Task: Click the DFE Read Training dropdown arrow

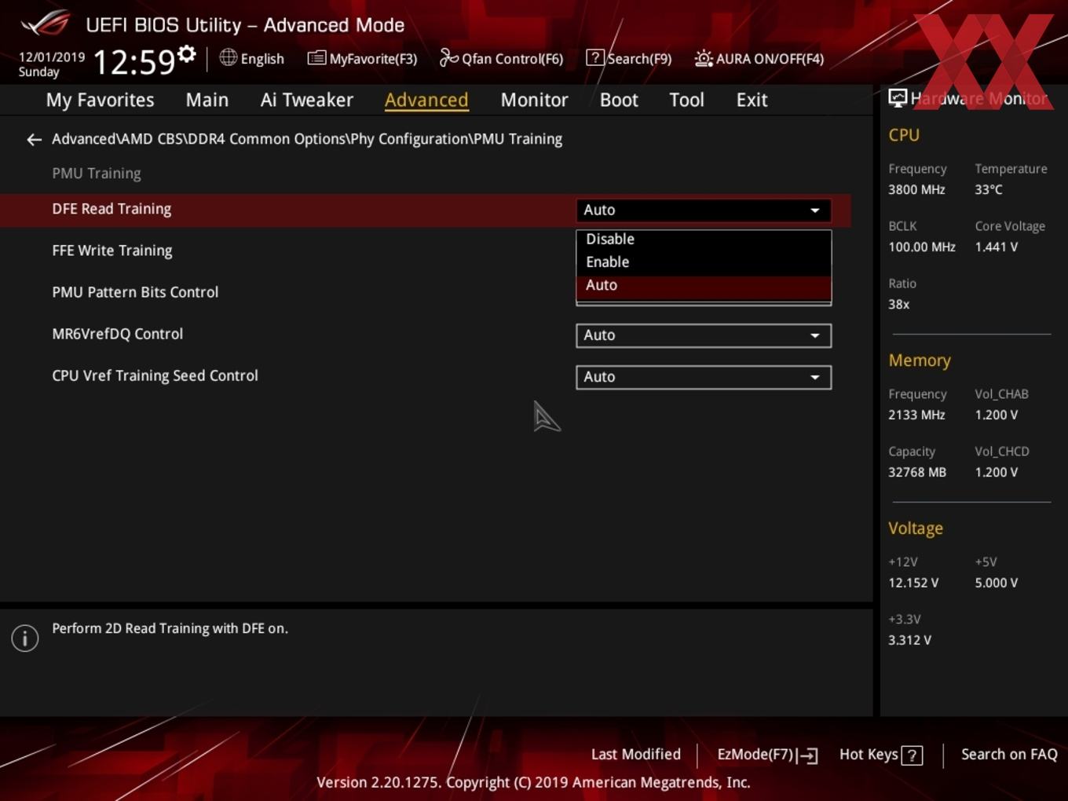Action: (815, 210)
